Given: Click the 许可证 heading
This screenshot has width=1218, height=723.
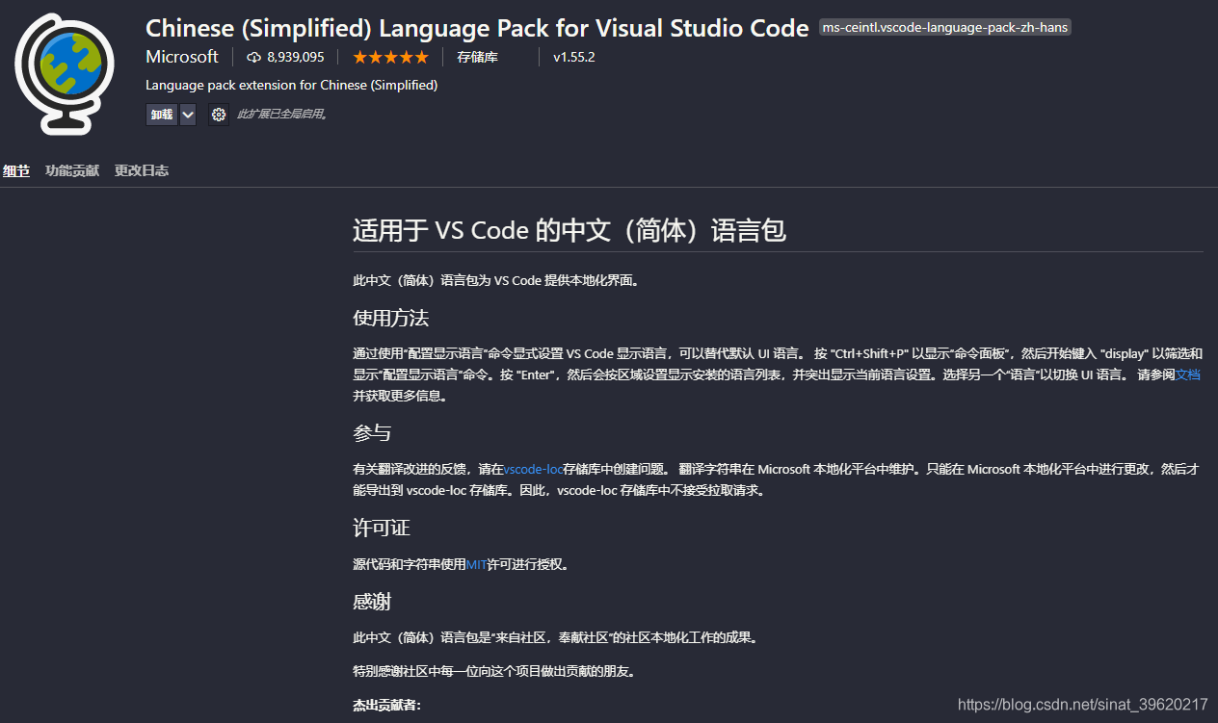Looking at the screenshot, I should 382,529.
